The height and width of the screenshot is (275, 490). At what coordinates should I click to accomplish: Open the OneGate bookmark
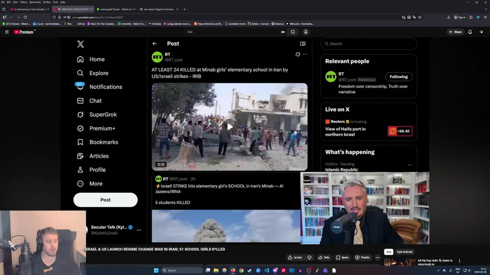[x=155, y=24]
